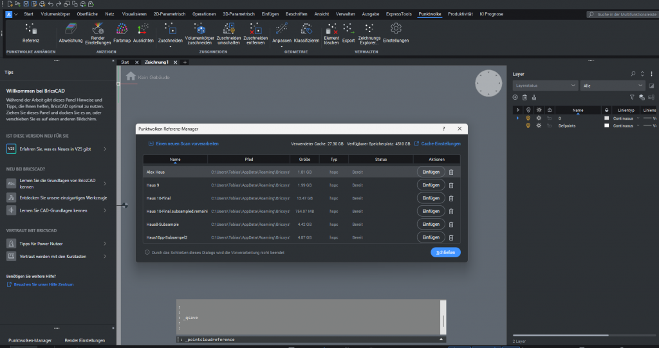Toggle the lock icon of layer 0
Viewport: 659px width, 348px height.
click(549, 118)
